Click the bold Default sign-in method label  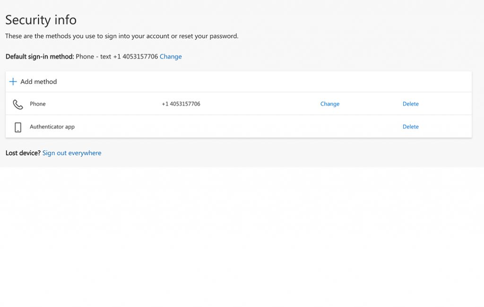40,57
